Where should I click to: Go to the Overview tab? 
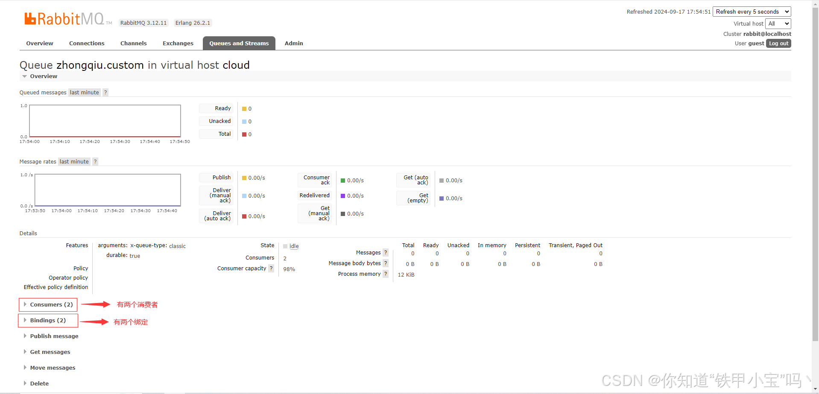click(40, 43)
